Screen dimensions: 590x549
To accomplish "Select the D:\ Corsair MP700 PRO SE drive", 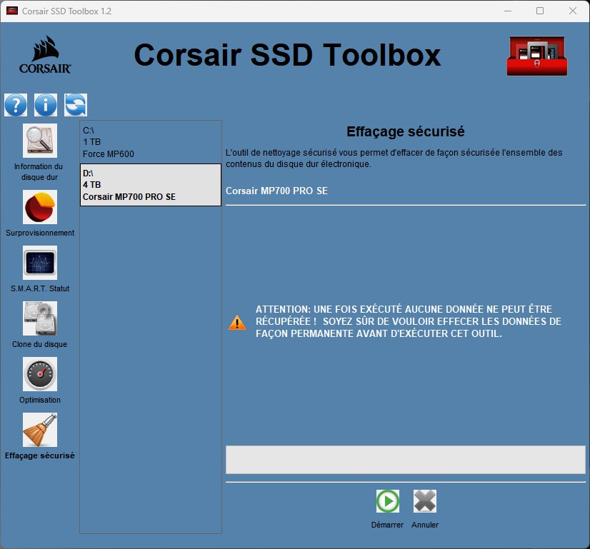I will (151, 185).
